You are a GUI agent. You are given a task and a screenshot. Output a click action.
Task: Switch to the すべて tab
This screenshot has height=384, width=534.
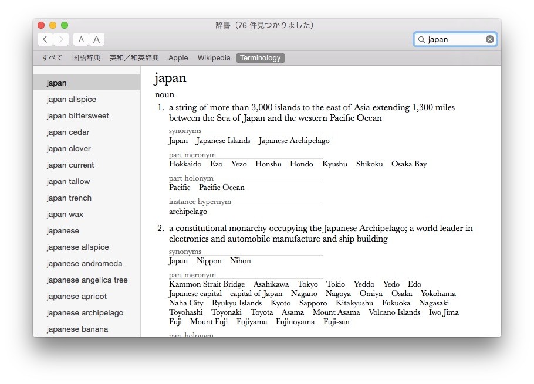pos(52,58)
